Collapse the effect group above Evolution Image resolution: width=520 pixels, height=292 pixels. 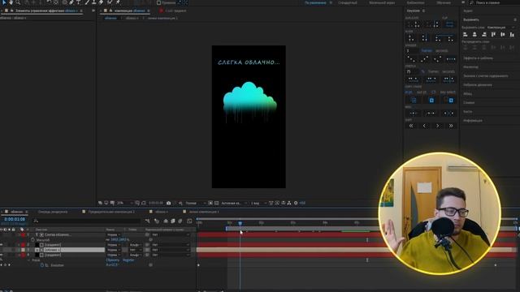pos(29,260)
